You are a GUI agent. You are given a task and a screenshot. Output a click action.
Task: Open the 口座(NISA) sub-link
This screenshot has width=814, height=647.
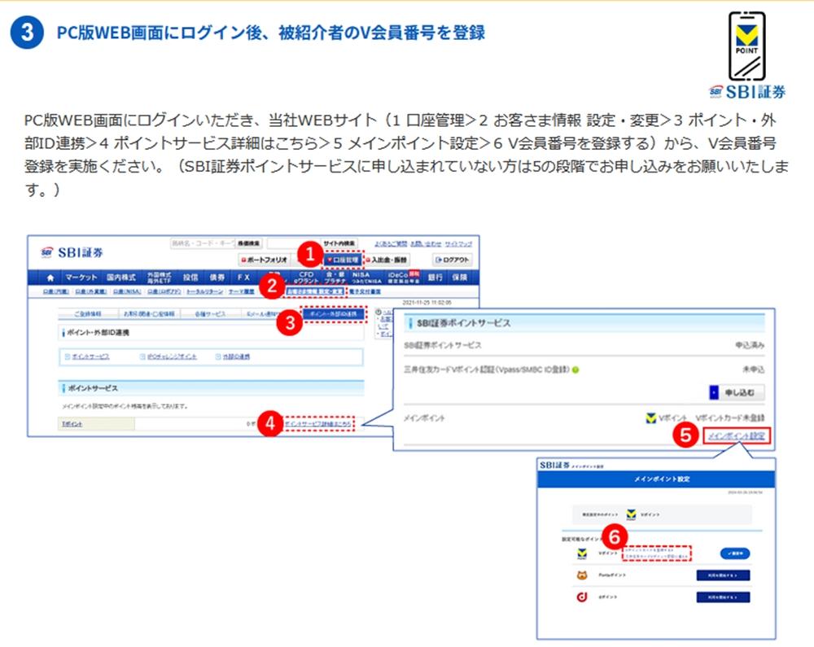point(127,291)
